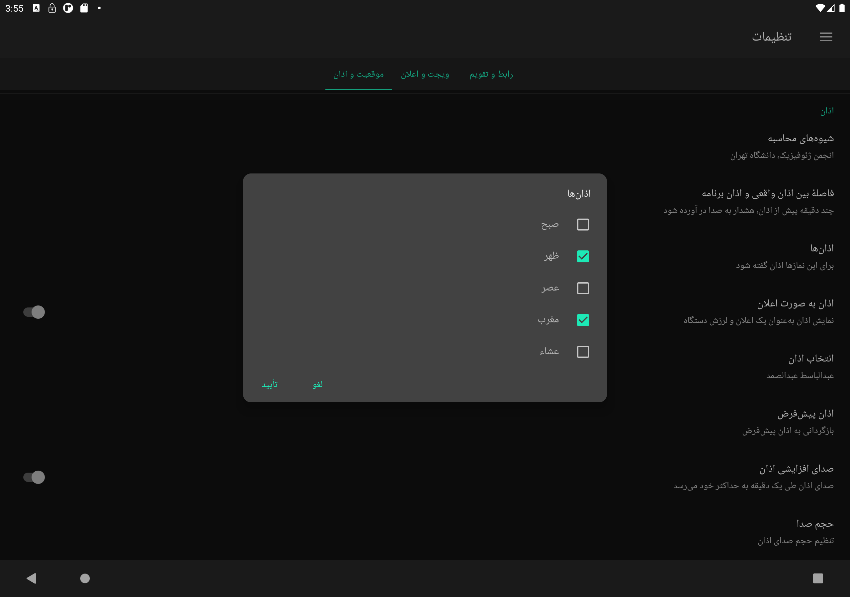Toggle the اذان به صورت اعلان switch
850x597 pixels.
click(34, 312)
